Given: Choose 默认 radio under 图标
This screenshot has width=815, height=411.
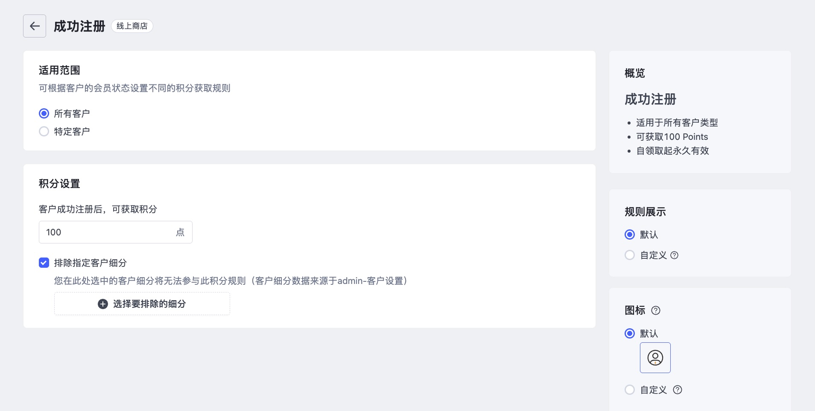Looking at the screenshot, I should point(630,333).
